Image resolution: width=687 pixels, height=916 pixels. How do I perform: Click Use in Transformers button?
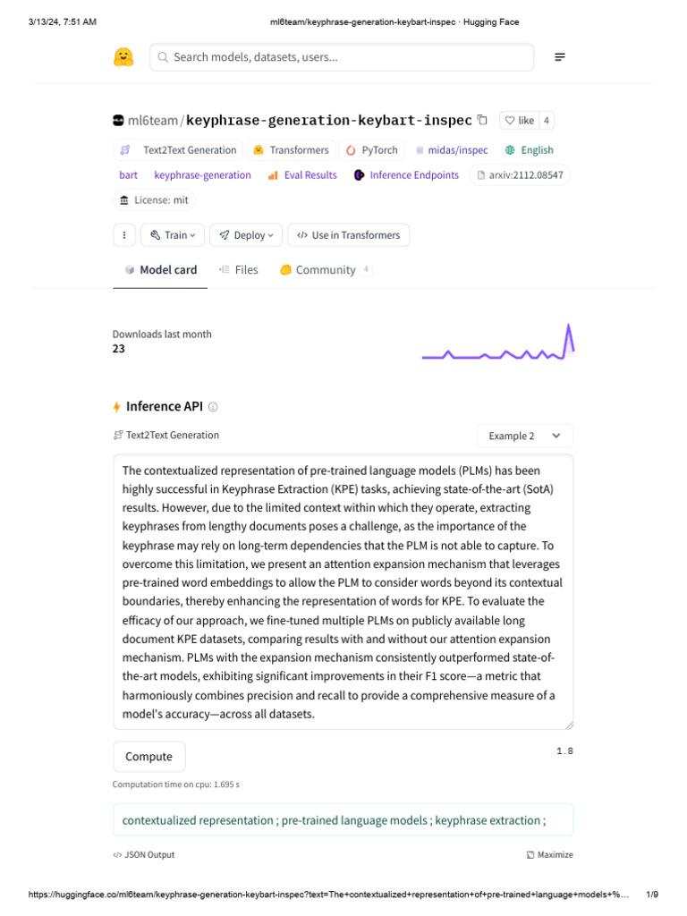point(348,235)
